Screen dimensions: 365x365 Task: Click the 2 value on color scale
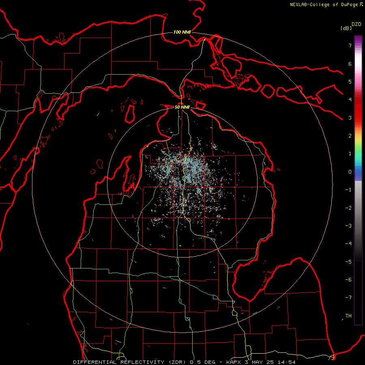(350, 136)
